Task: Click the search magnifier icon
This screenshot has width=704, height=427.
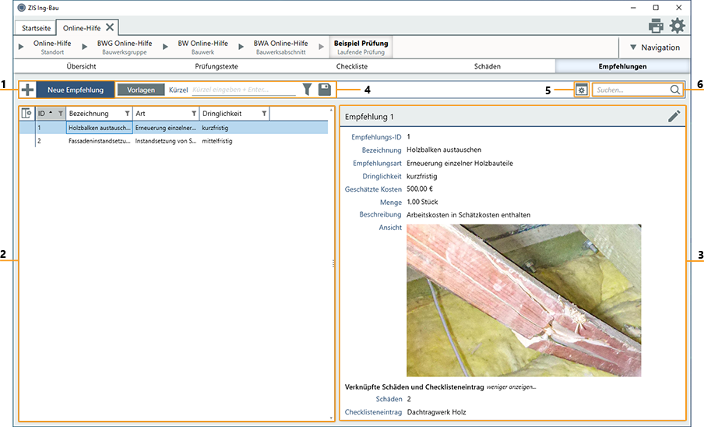Action: [x=675, y=90]
